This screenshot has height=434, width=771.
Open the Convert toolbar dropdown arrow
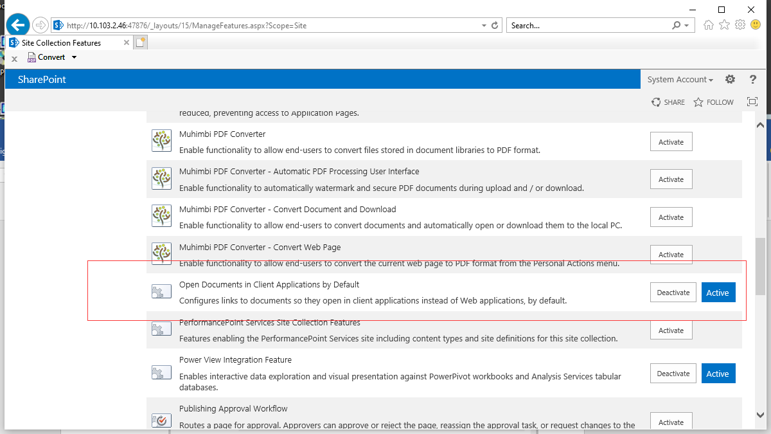(x=74, y=57)
